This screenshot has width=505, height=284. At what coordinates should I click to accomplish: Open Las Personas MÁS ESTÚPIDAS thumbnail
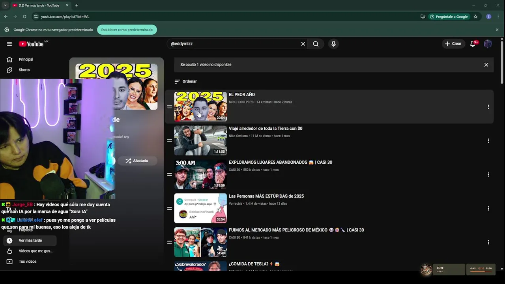point(200,208)
